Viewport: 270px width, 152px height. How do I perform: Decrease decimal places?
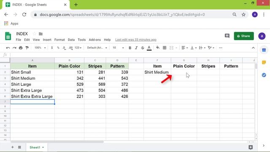[x=64, y=48]
